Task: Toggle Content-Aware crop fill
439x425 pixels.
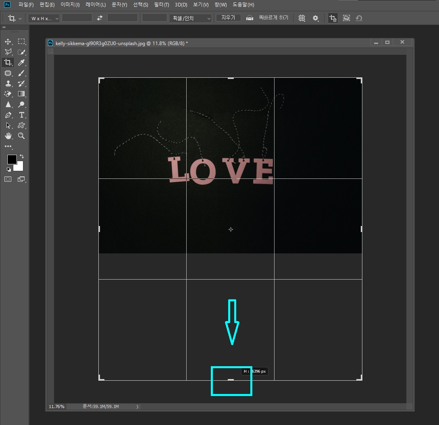Action: tap(346, 18)
